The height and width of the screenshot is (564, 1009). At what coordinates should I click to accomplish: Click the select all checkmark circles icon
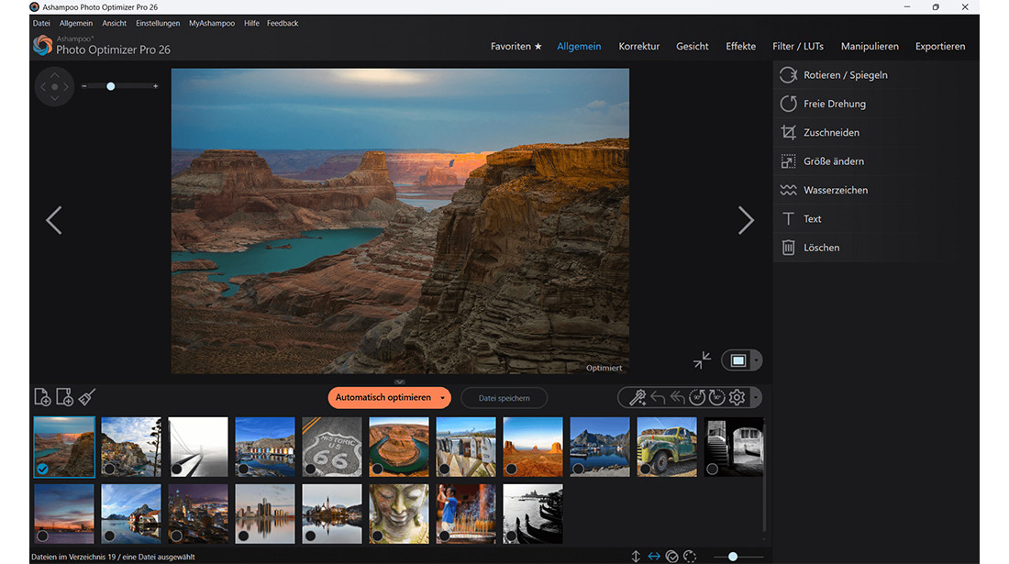(671, 557)
